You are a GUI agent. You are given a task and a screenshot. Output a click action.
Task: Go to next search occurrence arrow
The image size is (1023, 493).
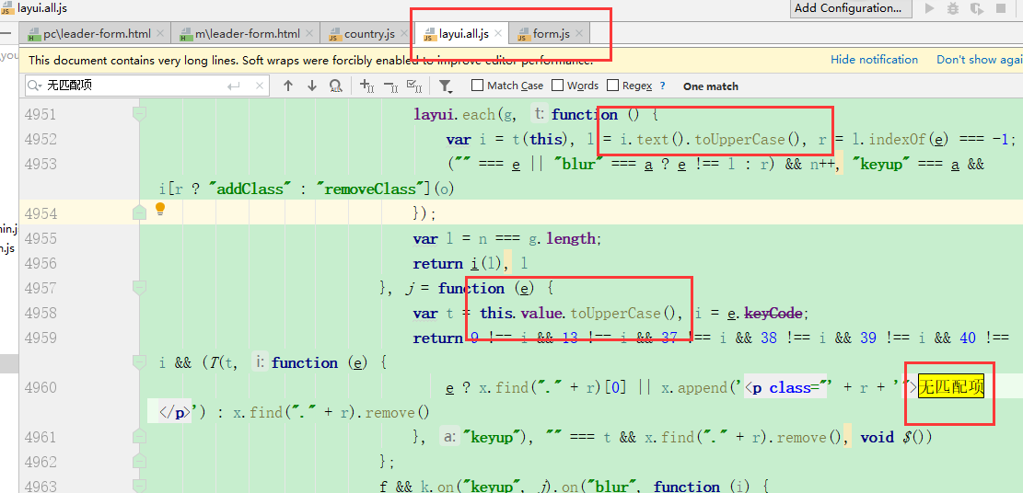click(x=312, y=86)
